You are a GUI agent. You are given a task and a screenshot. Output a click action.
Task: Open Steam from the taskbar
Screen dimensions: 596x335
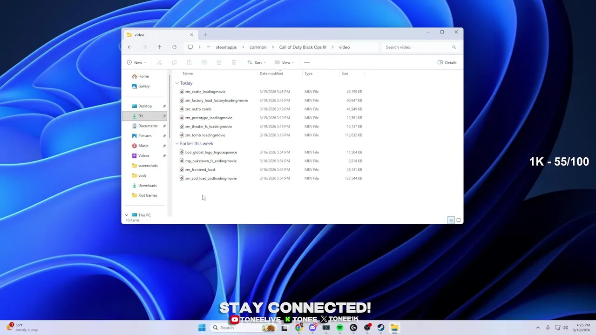tap(381, 328)
